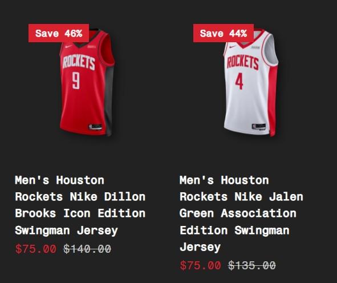Open Dillon Brooks Icon Edition Swingman Jersey link

(x=80, y=205)
